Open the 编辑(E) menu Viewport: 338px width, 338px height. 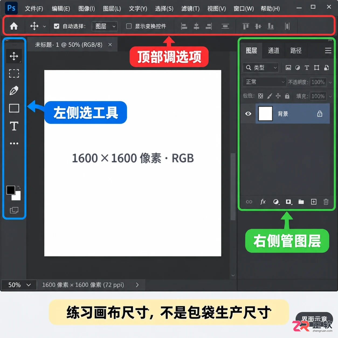coord(61,9)
